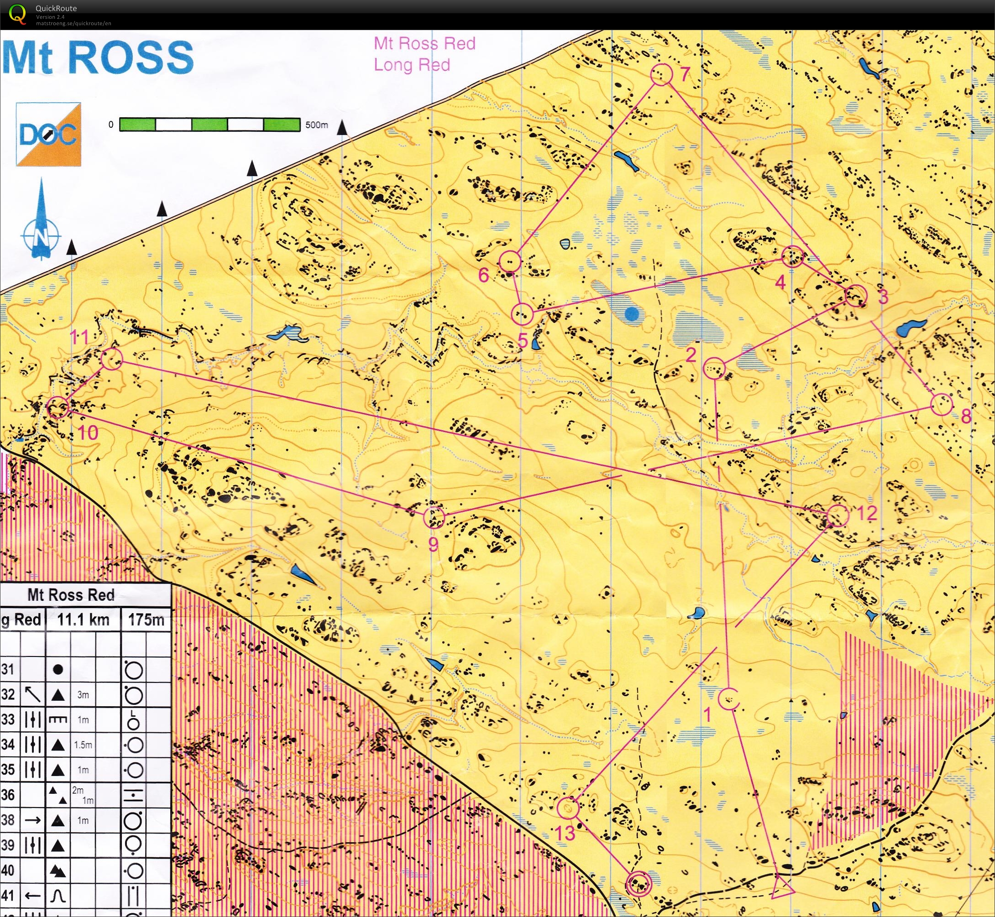Click the 1.5m height value in row 34
The image size is (995, 917).
(83, 745)
